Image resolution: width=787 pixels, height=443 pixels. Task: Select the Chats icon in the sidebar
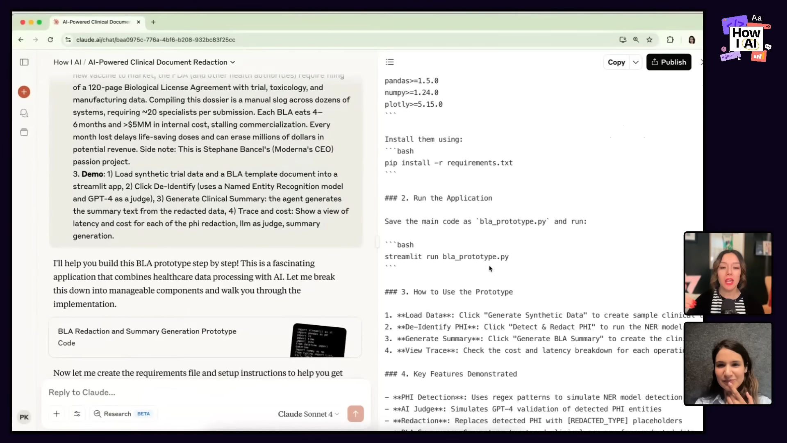(x=24, y=113)
